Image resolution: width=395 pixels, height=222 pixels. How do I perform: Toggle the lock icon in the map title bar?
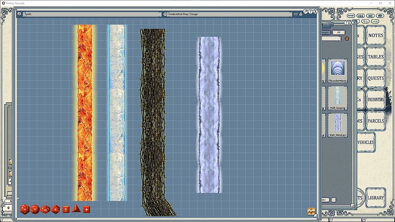click(301, 14)
